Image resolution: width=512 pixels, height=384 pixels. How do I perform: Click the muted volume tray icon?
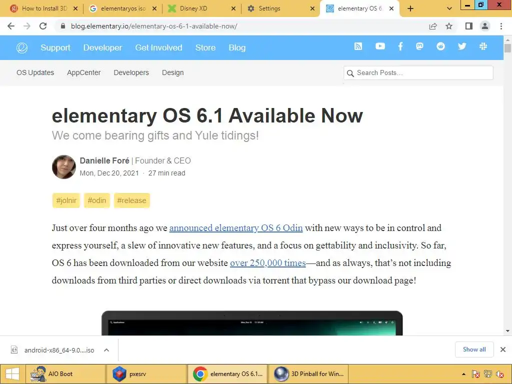coord(499,374)
